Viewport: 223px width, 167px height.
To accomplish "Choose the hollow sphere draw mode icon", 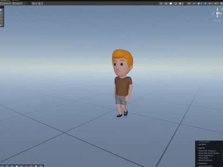I will [176, 3].
